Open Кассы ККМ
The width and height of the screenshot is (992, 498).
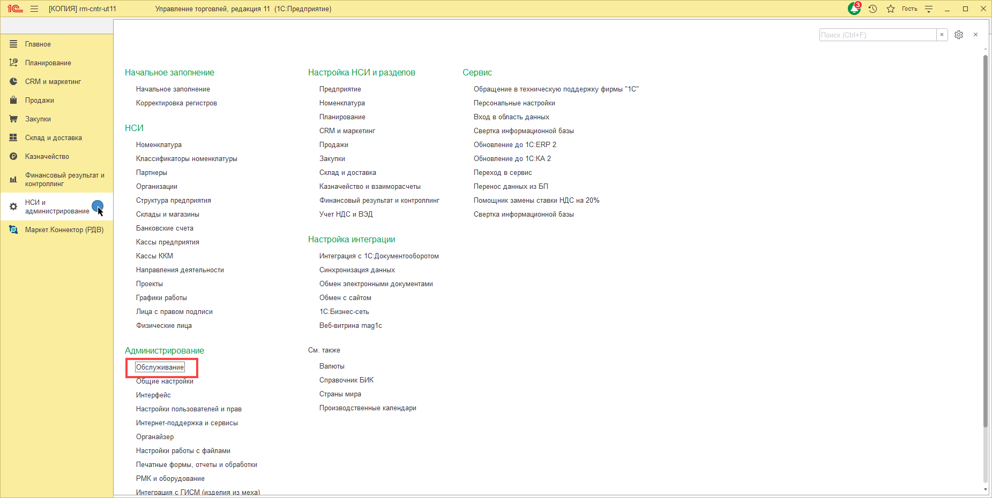point(154,256)
